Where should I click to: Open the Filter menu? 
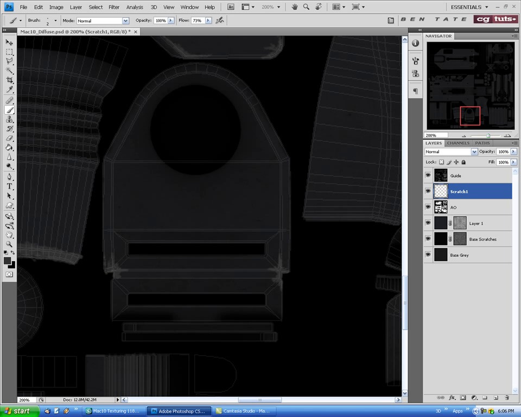tap(114, 7)
